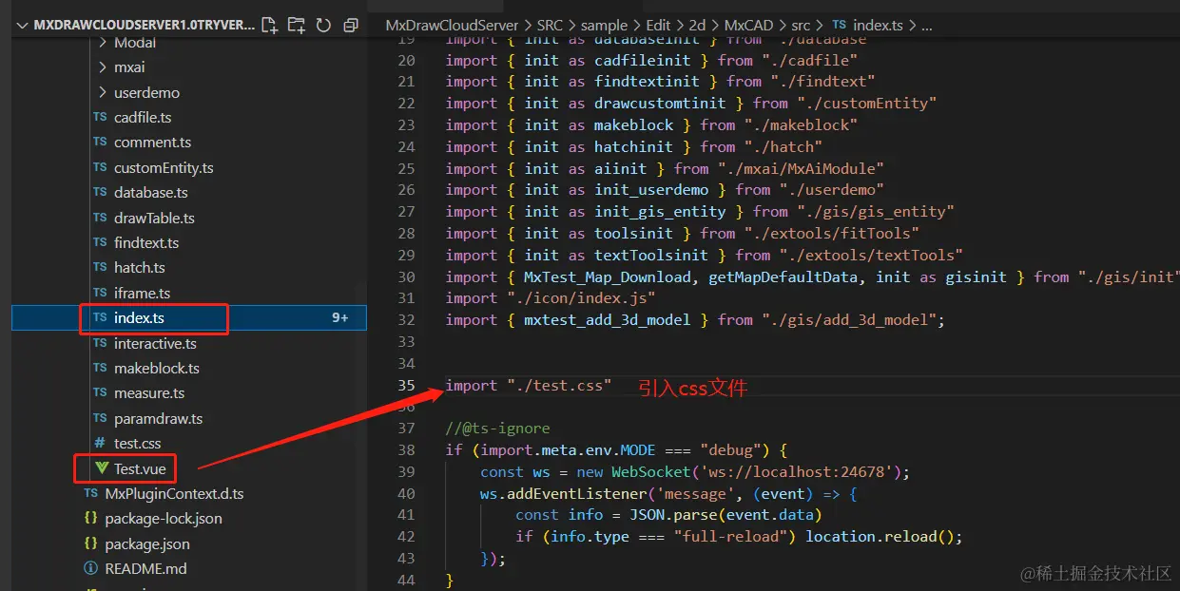Screen dimensions: 1180x591
Task: Open Test.vue file
Action: [x=140, y=468]
